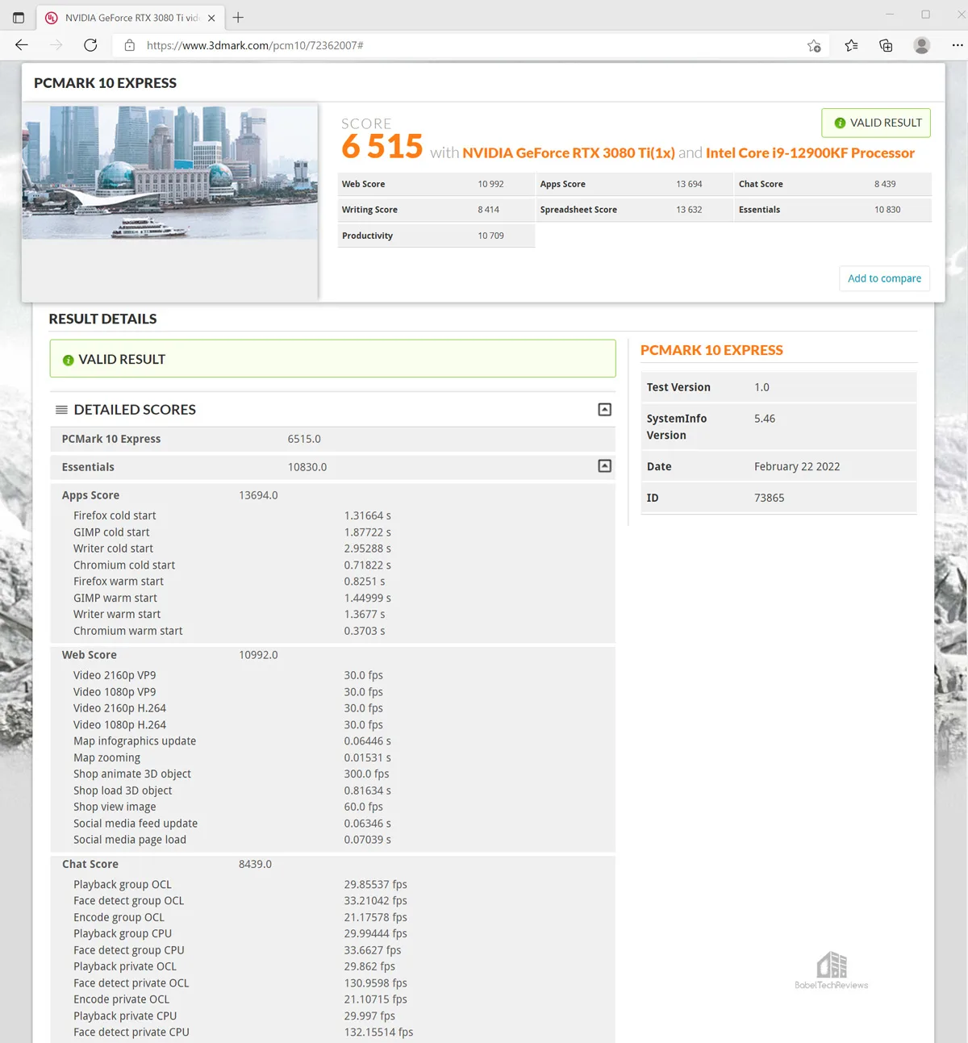Reload the 3DMark result page
This screenshot has width=968, height=1043.
tap(90, 45)
